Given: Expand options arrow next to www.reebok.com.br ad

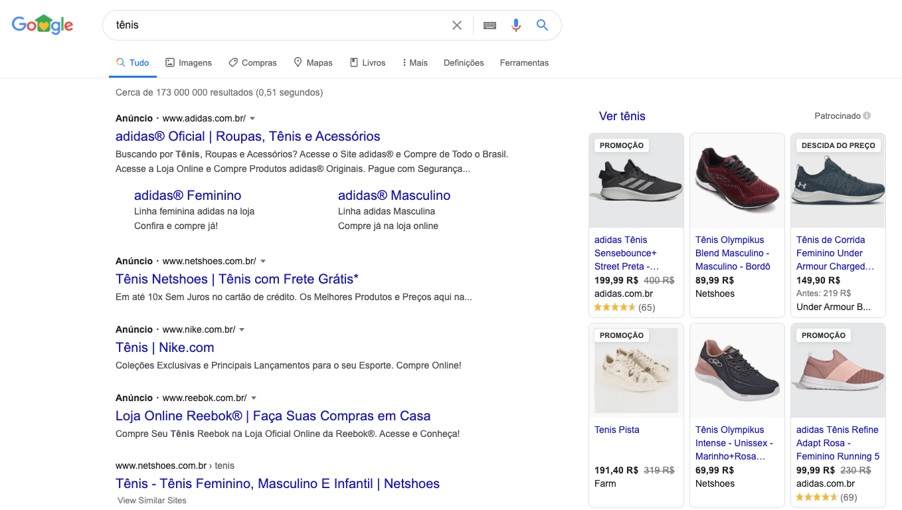Looking at the screenshot, I should tap(252, 398).
